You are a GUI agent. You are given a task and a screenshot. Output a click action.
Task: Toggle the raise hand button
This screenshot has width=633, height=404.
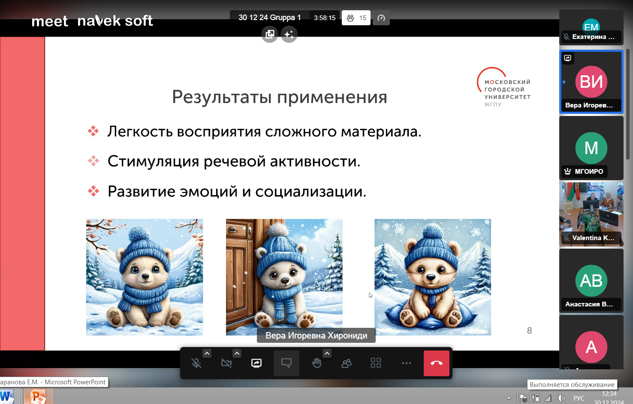[x=316, y=363]
